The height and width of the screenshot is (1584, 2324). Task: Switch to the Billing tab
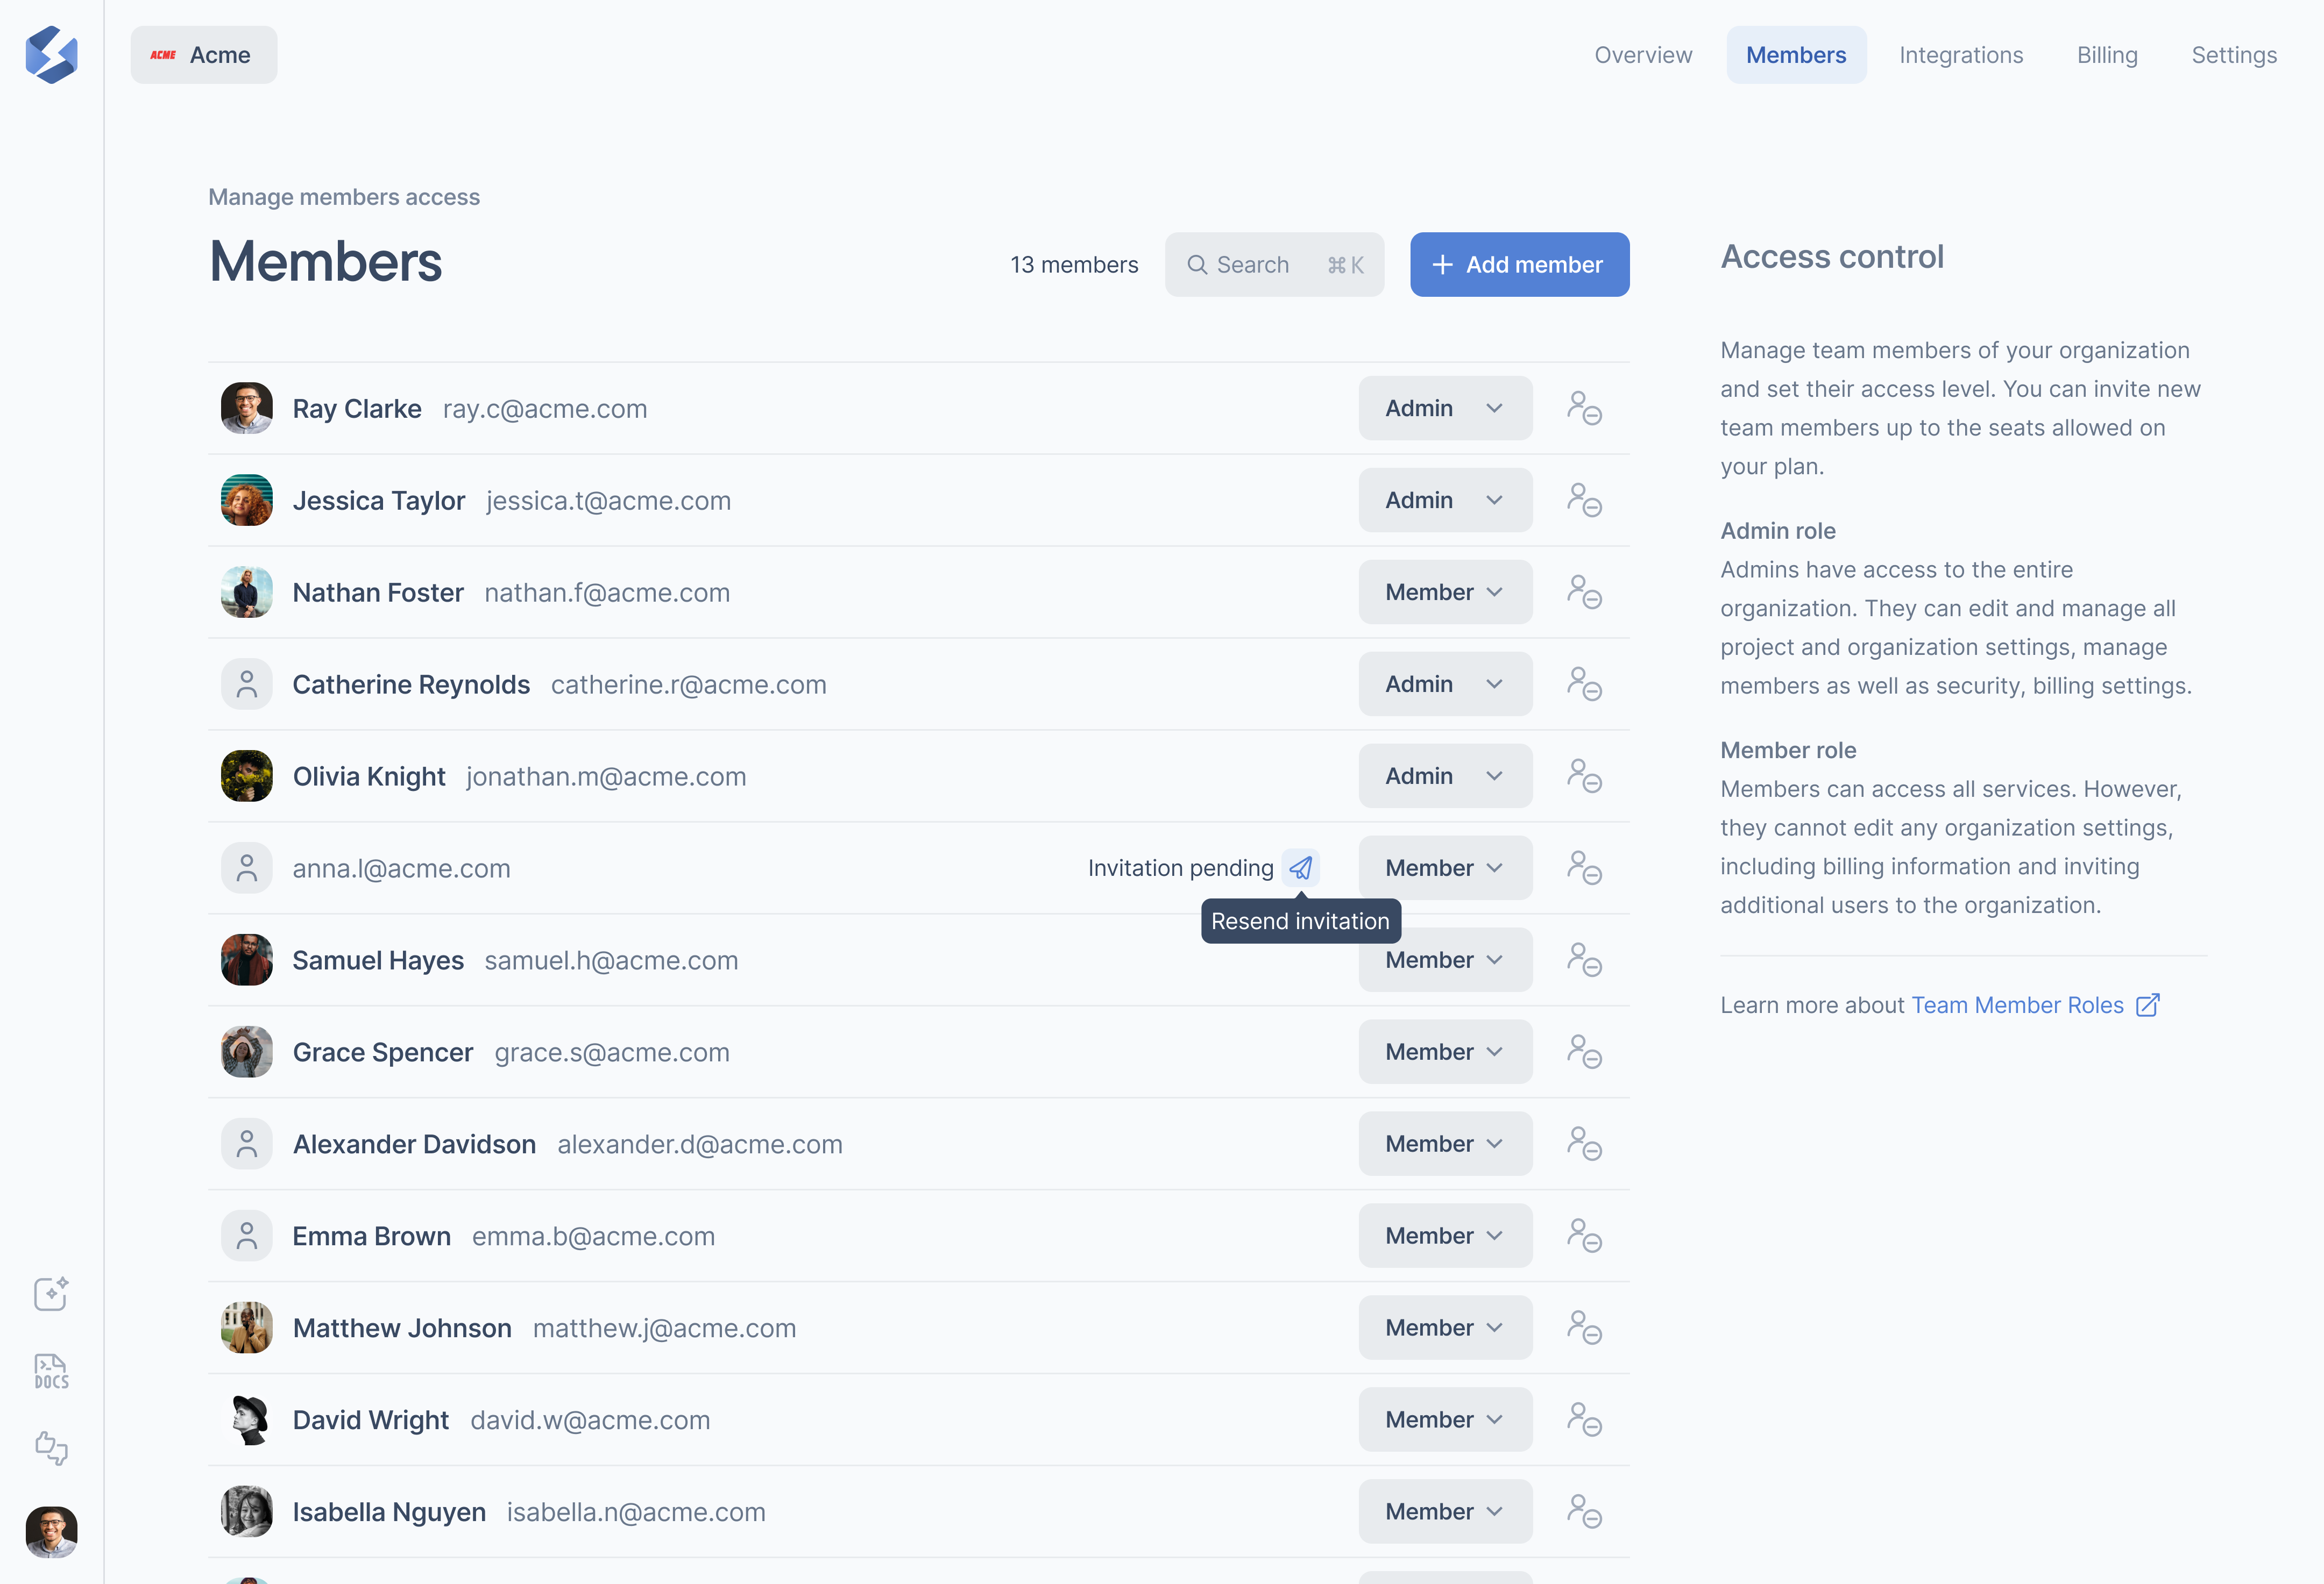[2107, 55]
